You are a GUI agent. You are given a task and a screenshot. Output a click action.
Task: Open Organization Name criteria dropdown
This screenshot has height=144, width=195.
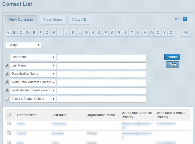(x=33, y=74)
